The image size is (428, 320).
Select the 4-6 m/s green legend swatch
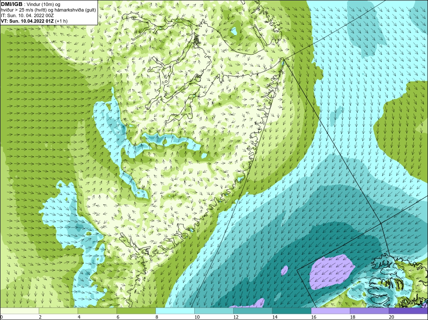pyautogui.click(x=97, y=311)
